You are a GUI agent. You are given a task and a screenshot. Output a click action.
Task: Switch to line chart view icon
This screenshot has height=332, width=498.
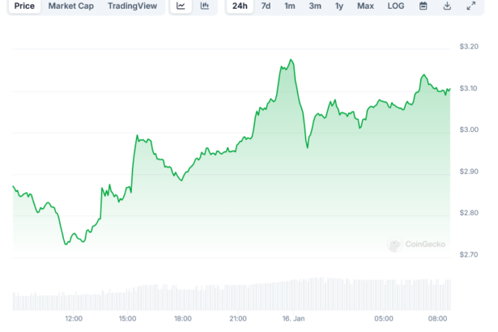pos(181,6)
